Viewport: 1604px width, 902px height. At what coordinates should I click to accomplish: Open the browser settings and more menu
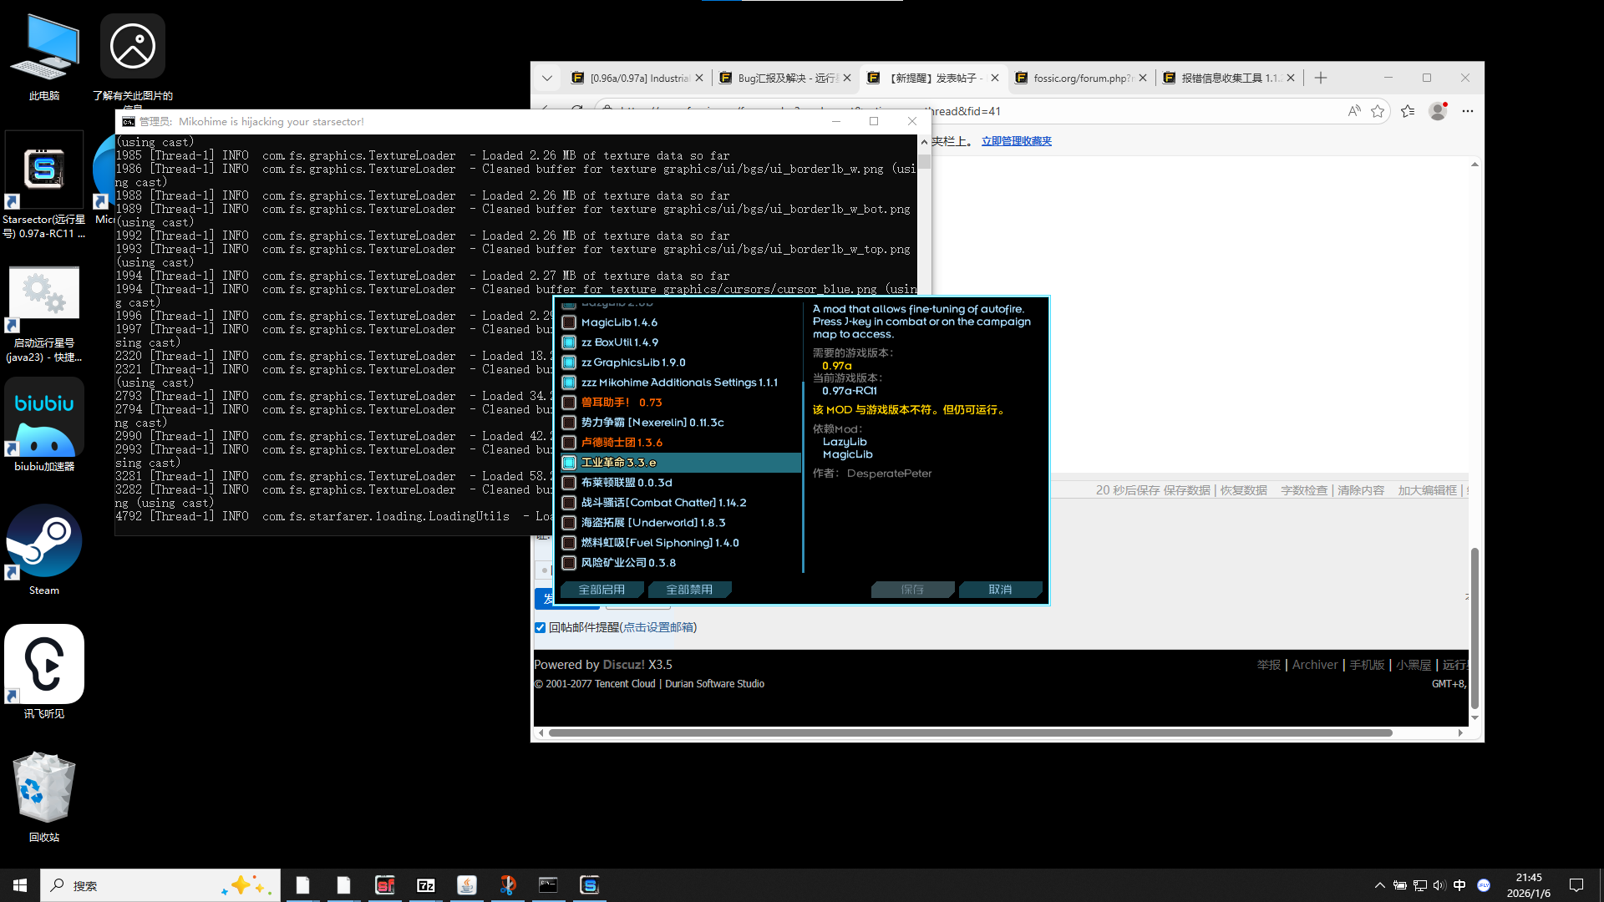point(1468,111)
